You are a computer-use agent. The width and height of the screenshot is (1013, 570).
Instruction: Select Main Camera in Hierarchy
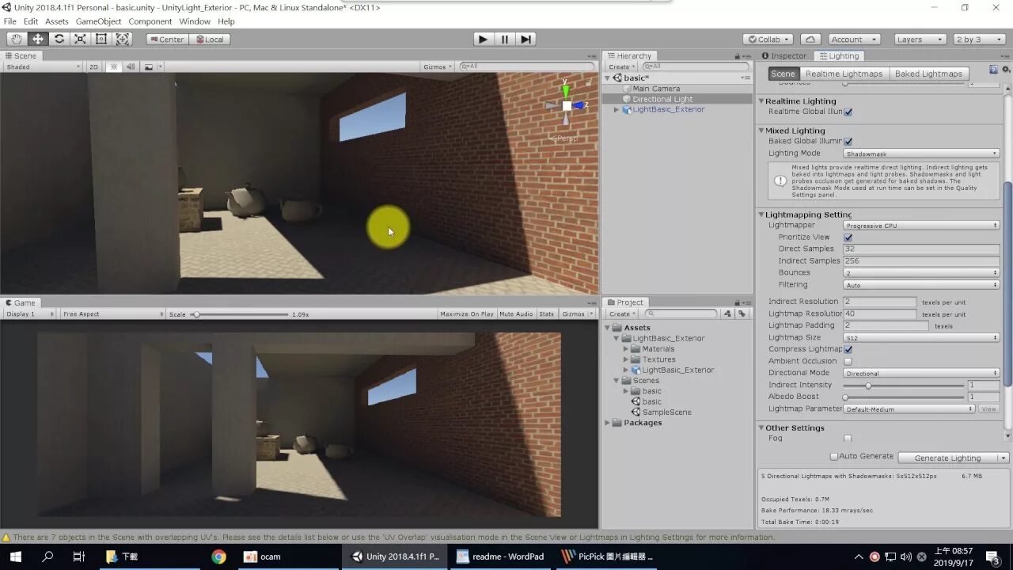656,89
